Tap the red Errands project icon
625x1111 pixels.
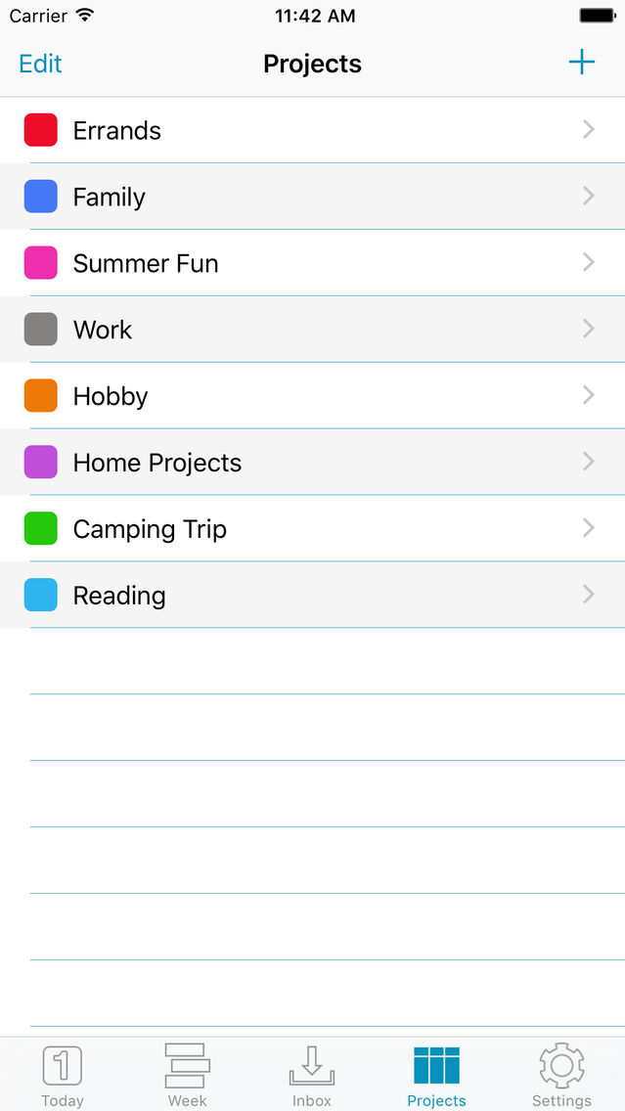40,130
